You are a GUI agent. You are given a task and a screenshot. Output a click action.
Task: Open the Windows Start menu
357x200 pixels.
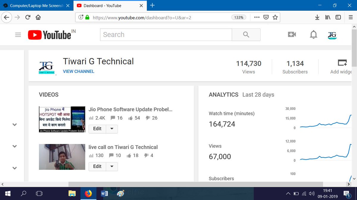pos(7,193)
